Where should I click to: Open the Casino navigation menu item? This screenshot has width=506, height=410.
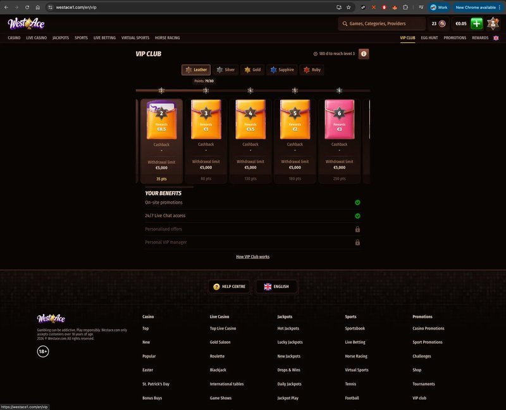[x=14, y=38]
